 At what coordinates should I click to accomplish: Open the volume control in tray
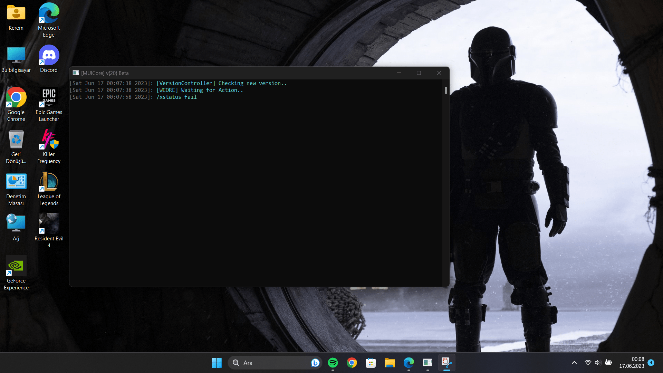(x=598, y=363)
